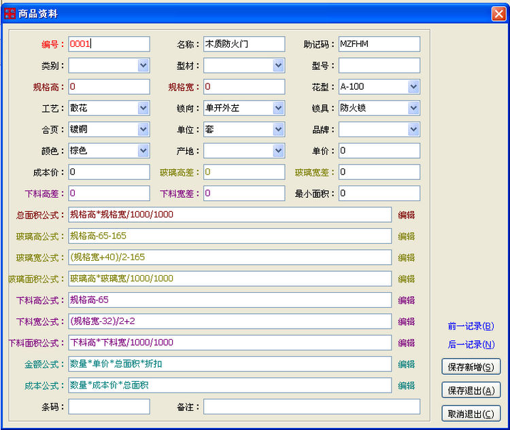Click 编辑 link for 玻璃面积公式
This screenshot has height=430, width=510.
tap(407, 279)
